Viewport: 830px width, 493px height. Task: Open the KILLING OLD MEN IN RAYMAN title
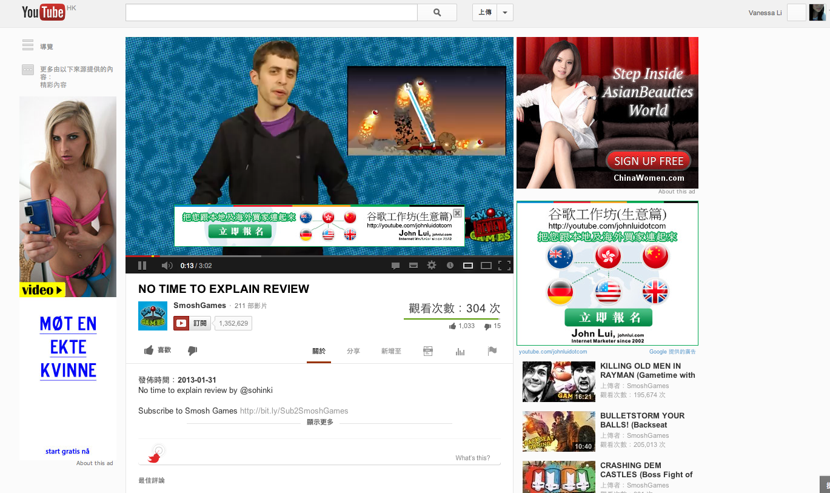point(648,371)
